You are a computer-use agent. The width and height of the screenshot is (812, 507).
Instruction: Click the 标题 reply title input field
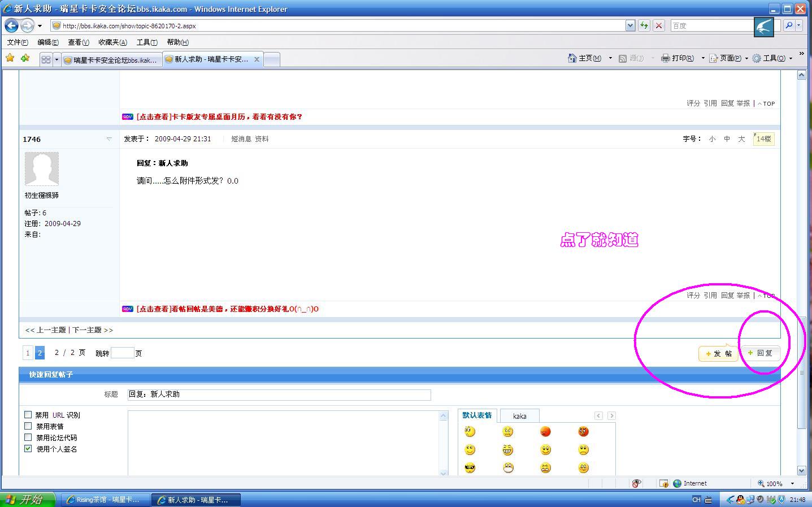[x=279, y=395]
